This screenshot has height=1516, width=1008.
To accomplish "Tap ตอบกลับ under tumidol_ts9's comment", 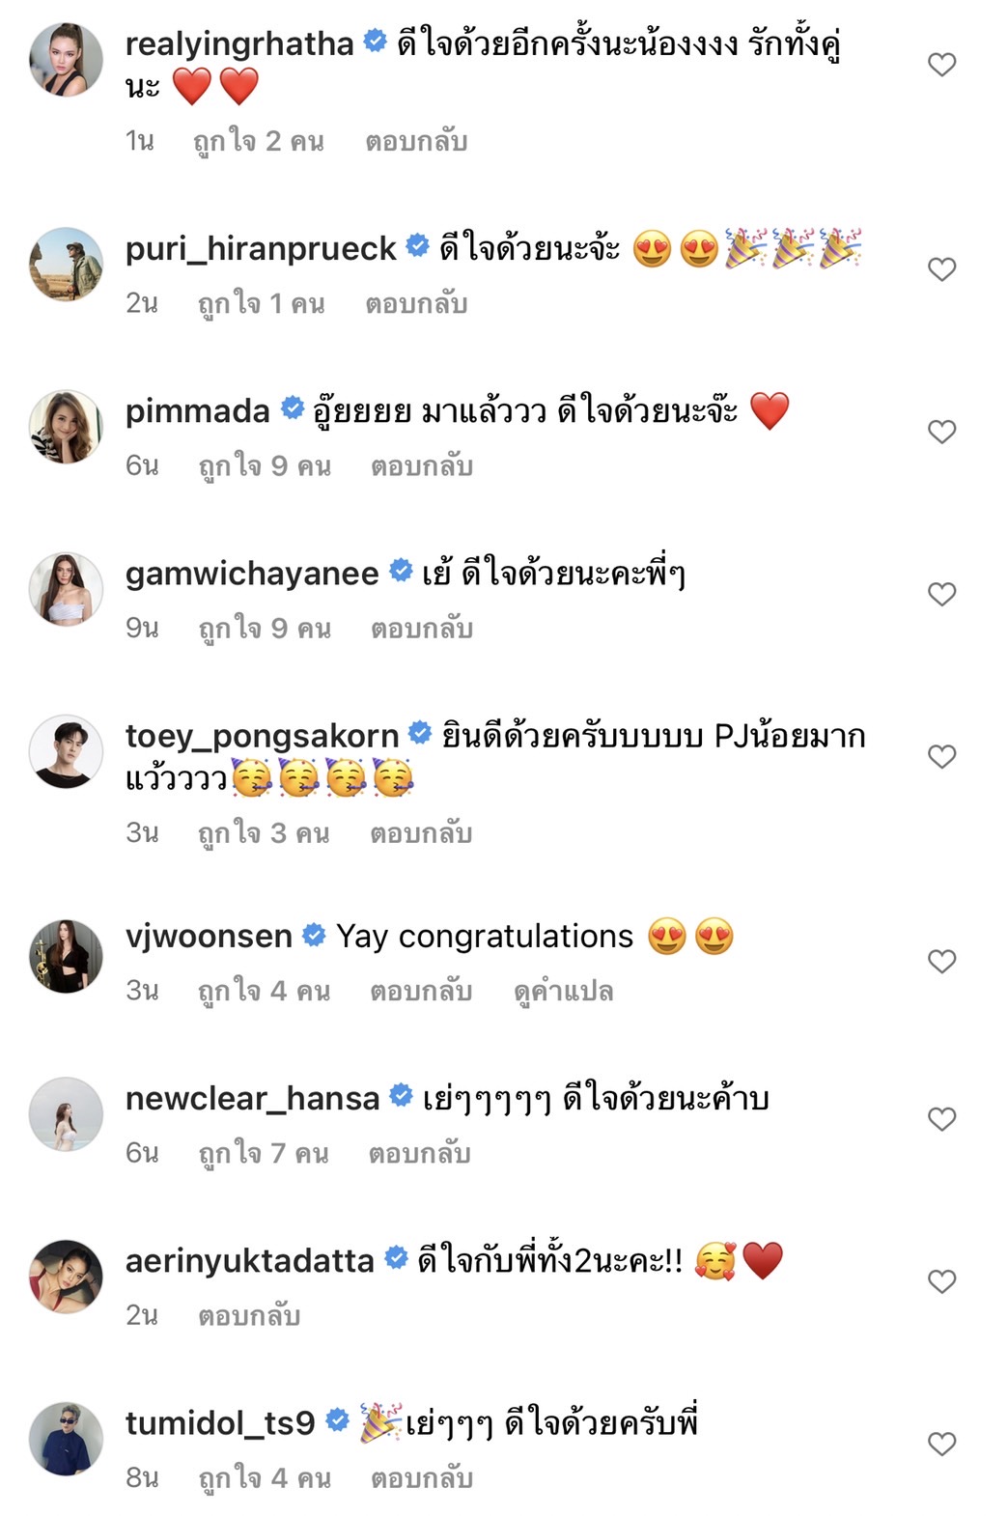I will point(419,1477).
